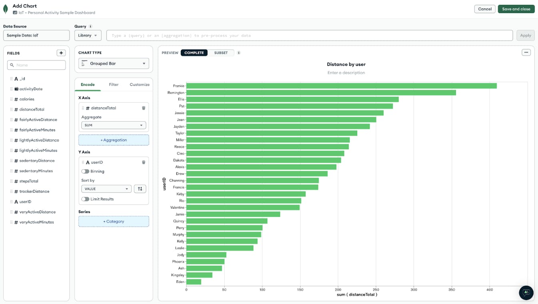Image resolution: width=538 pixels, height=304 pixels.
Task: Click the Remington bar in the chart
Action: click(x=321, y=93)
